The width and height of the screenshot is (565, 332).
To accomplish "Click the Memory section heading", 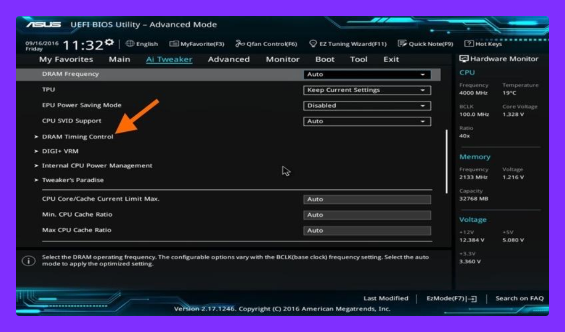I will point(475,157).
